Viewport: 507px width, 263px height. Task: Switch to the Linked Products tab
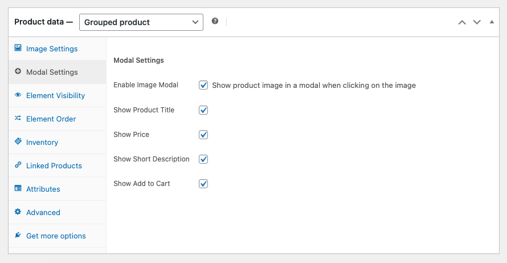point(54,165)
